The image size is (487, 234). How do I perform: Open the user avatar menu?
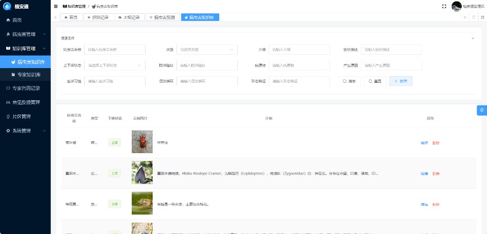pos(457,6)
